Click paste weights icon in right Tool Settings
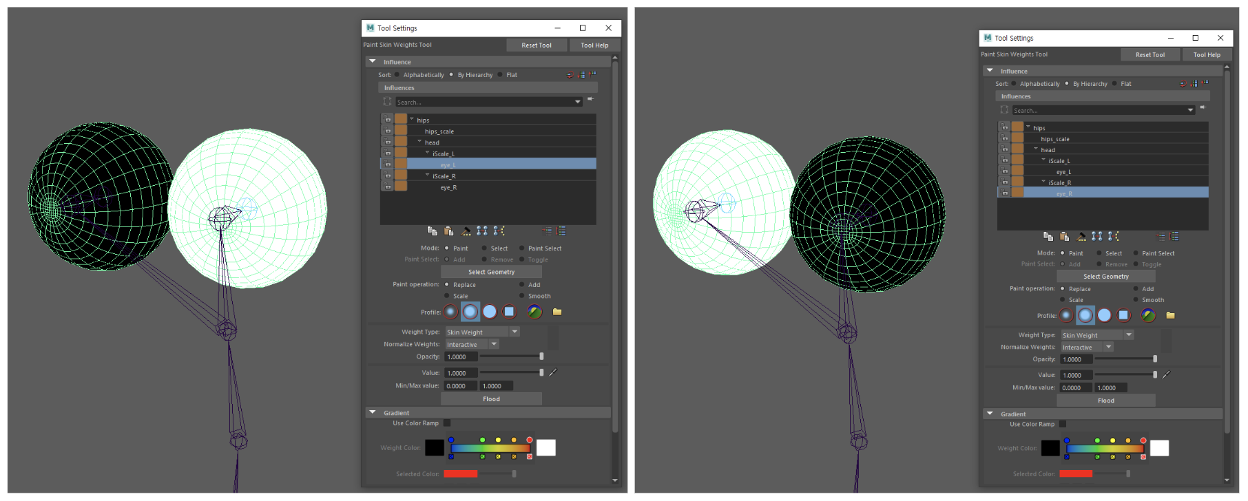Screen dimensions: 1248x501 click(1064, 237)
